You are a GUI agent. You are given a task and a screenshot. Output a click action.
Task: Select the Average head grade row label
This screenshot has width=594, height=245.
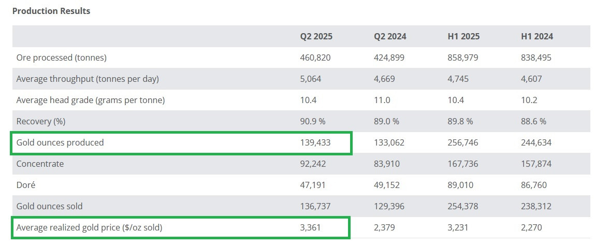[91, 100]
